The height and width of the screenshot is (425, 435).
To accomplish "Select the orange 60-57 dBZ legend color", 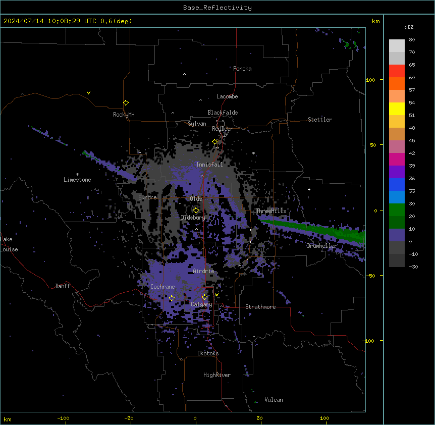I will point(397,83).
